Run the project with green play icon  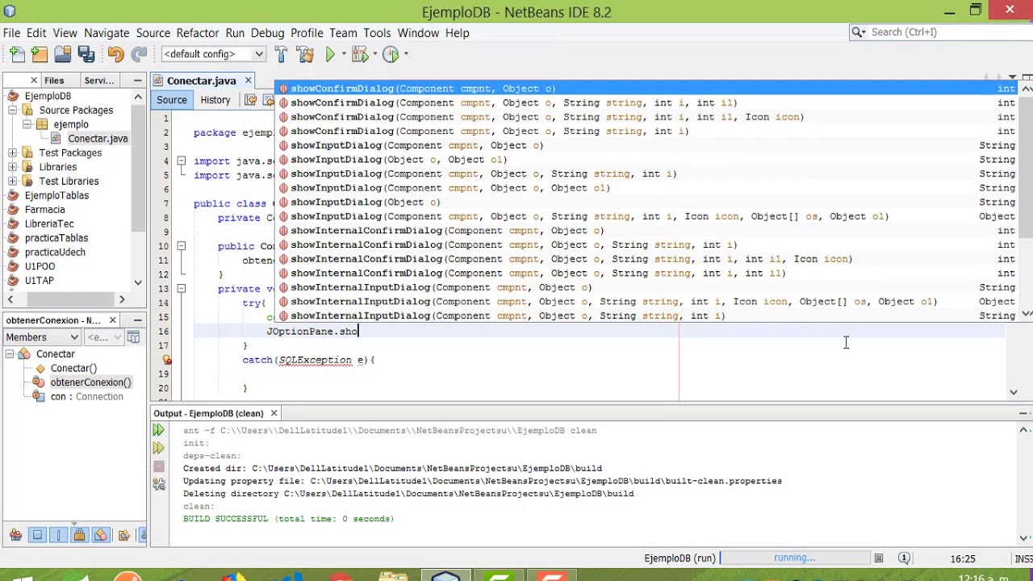pos(330,54)
